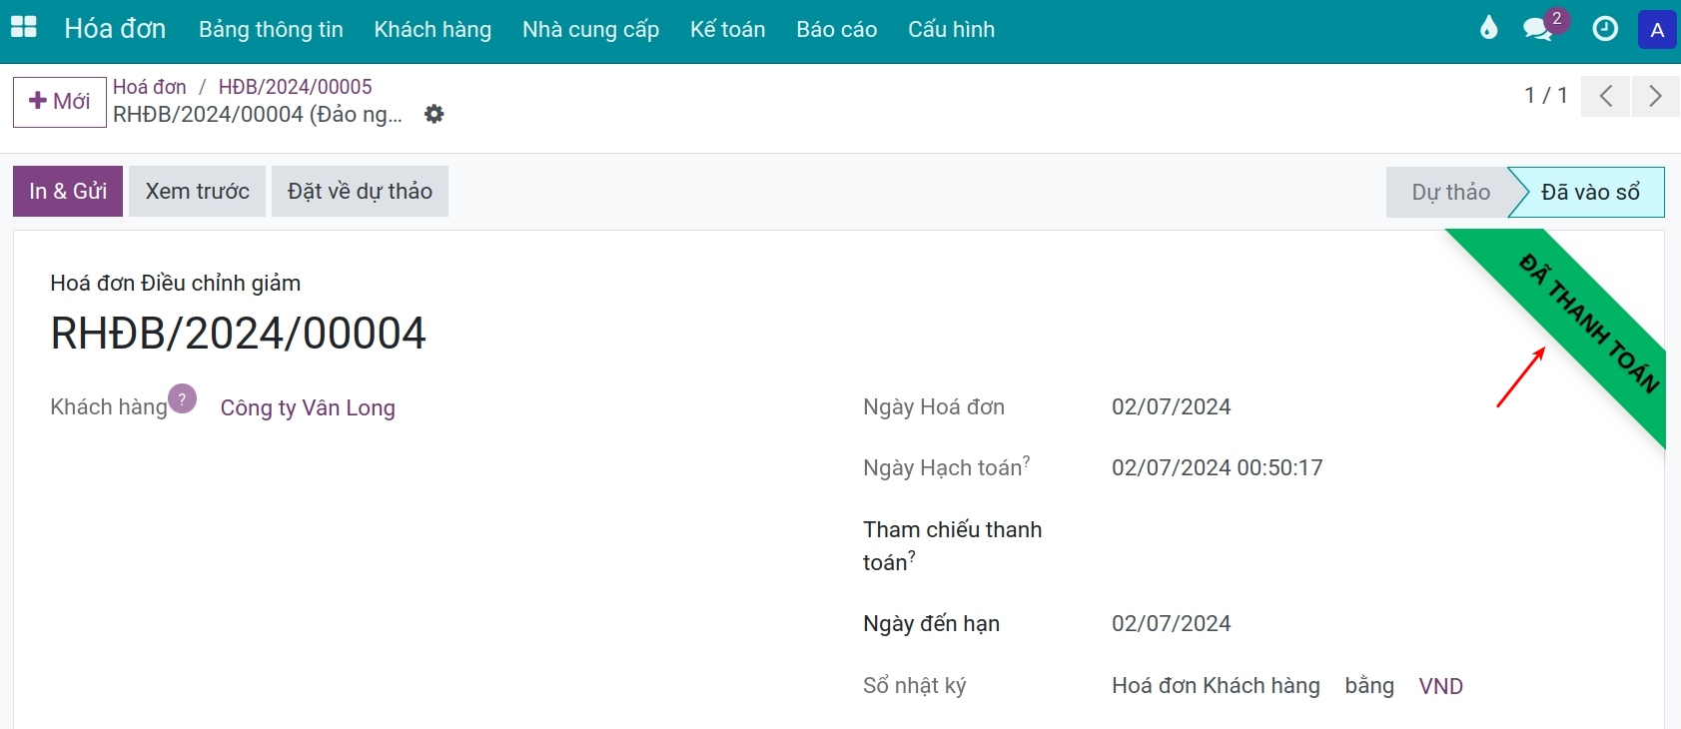Image resolution: width=1681 pixels, height=729 pixels.
Task: Click accounting date 02/07/2024 00:50:17
Action: tap(1217, 467)
